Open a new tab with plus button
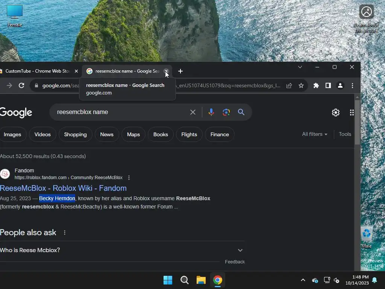This screenshot has width=385, height=289. pyautogui.click(x=180, y=71)
